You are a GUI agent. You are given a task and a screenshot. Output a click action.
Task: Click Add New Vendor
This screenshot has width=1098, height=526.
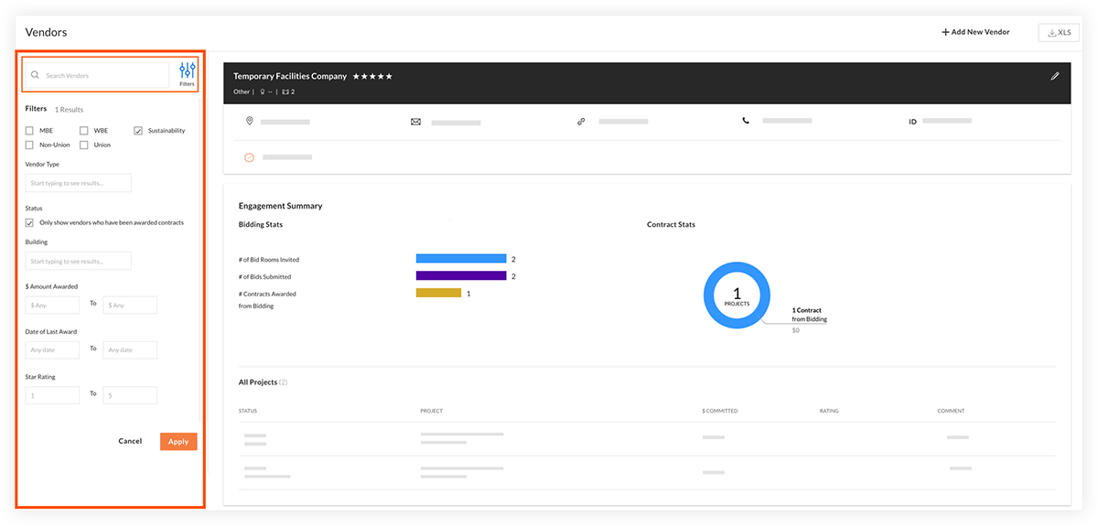tap(975, 32)
